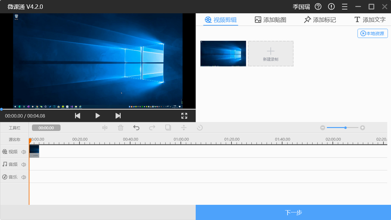391x220 pixels.
Task: Select the video clip on the timeline
Action: (x=34, y=151)
